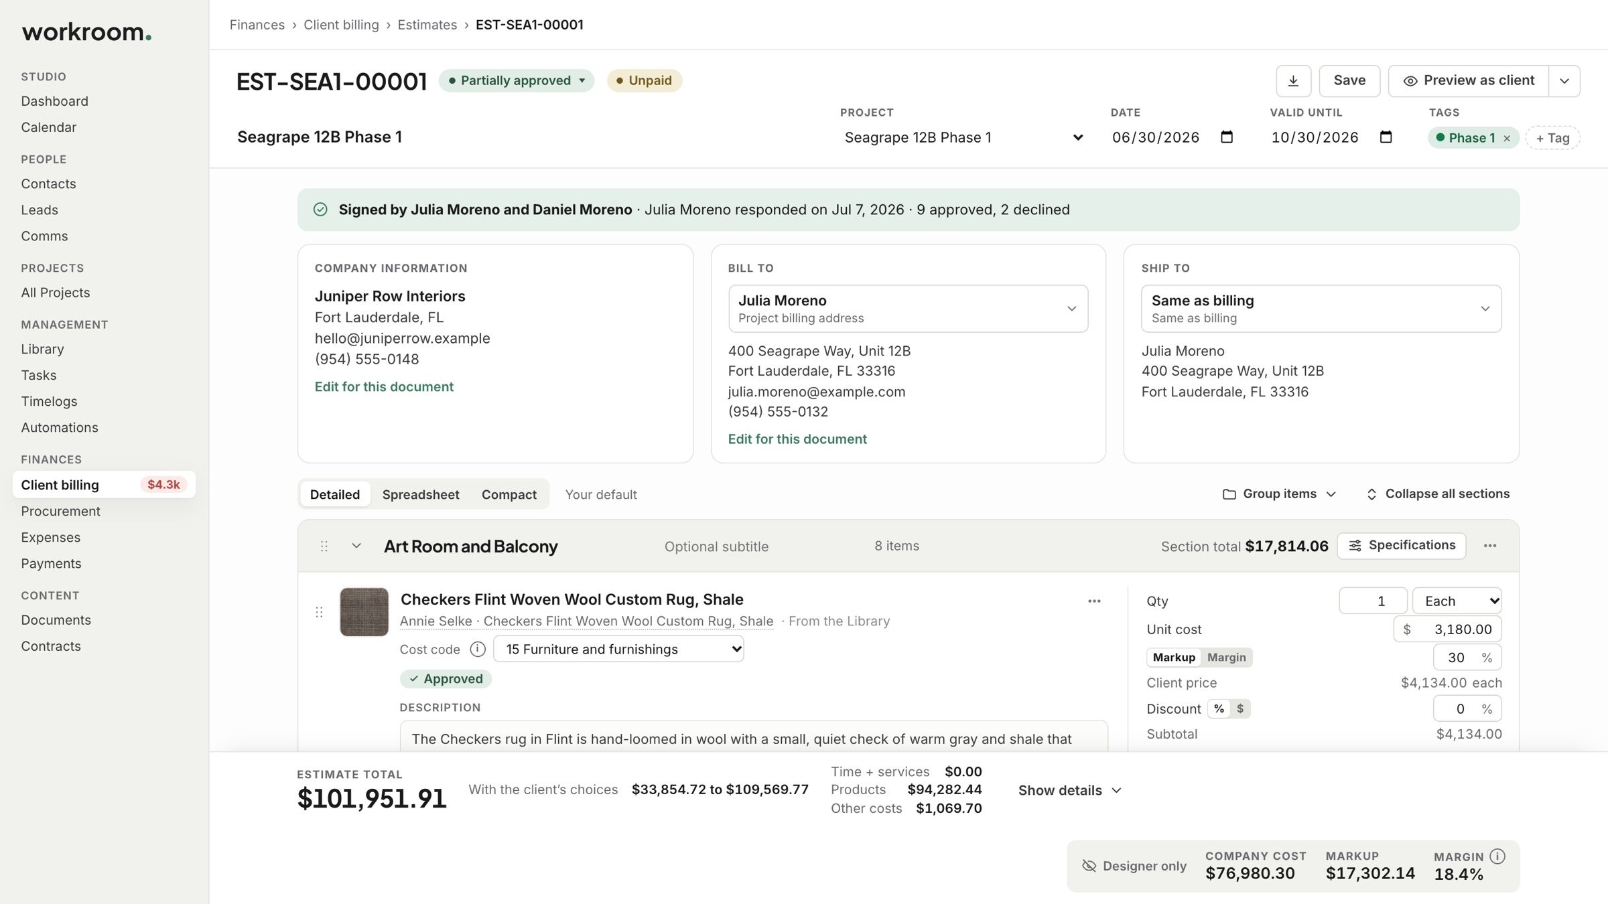Click the workroom logo
Image resolution: width=1608 pixels, height=904 pixels.
tap(86, 31)
